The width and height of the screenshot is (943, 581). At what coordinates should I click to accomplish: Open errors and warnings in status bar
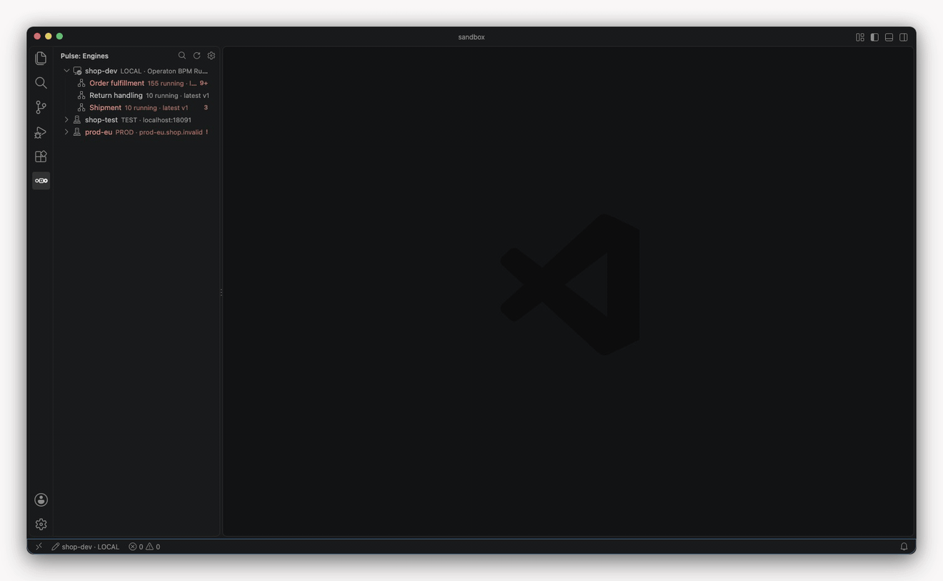[x=144, y=547]
